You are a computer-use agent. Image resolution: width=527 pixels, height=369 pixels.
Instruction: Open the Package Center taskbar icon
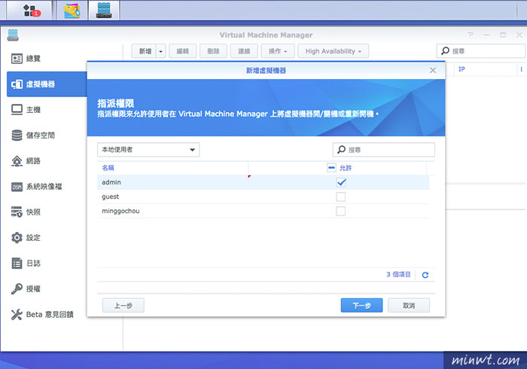pos(72,11)
